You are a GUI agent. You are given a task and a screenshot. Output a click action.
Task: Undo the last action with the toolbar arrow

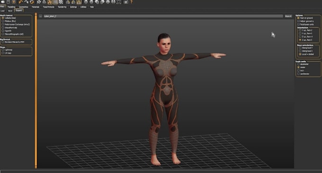21,2
